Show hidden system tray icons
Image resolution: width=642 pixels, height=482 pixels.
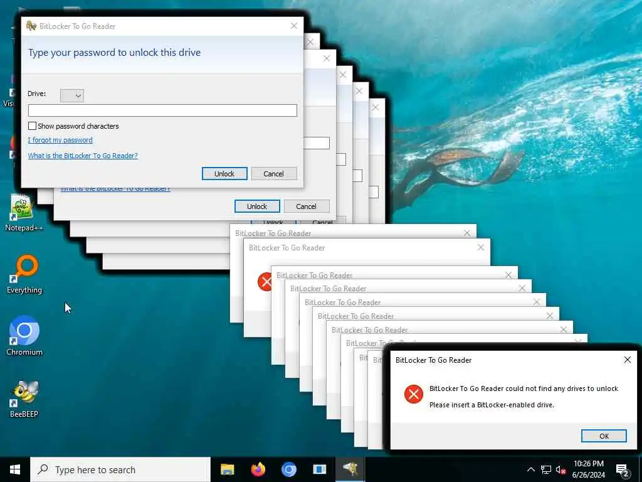530,469
